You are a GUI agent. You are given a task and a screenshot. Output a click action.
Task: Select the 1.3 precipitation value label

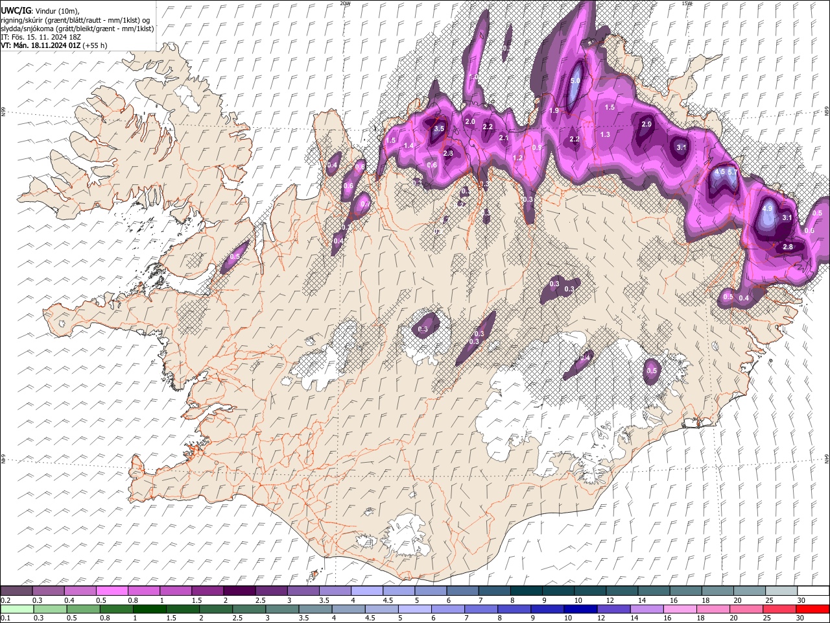click(x=605, y=134)
